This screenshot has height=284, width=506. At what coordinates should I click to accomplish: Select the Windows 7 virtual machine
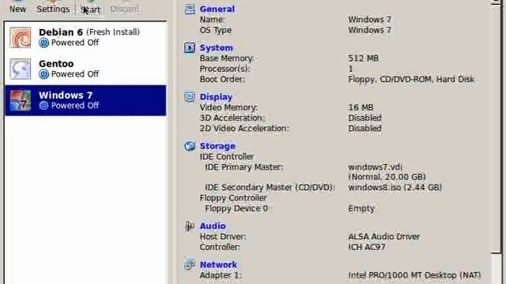85,100
